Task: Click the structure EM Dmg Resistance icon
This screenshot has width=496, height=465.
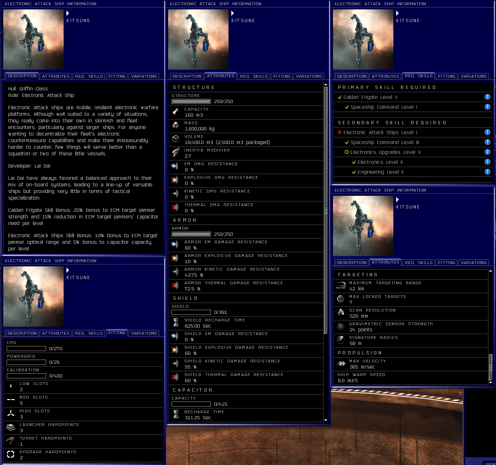Action: (175, 166)
